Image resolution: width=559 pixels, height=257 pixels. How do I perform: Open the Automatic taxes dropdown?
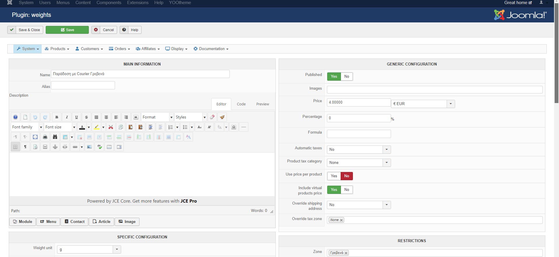click(x=359, y=150)
